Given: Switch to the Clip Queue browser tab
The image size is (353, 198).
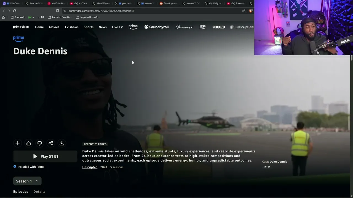Looking at the screenshot, I should 12,3.
